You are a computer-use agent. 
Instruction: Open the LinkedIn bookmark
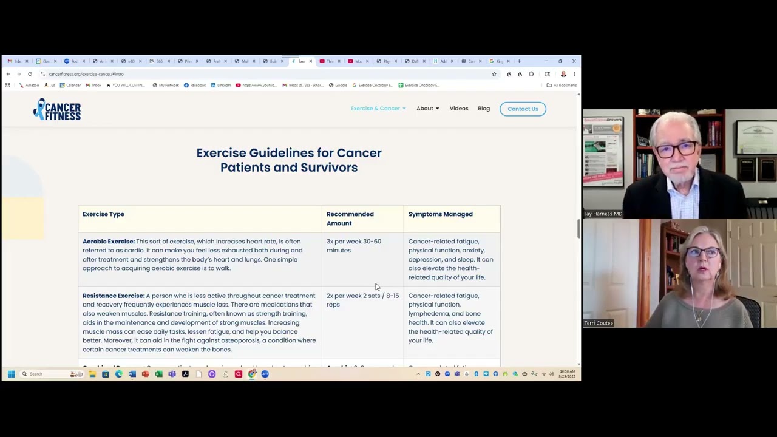(x=220, y=85)
